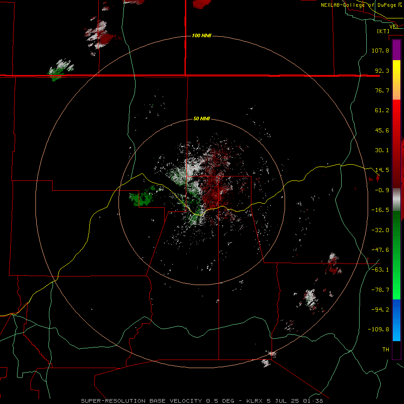404x404 pixels.
Task: Select the -94.2 scale value
Action: pos(380,310)
